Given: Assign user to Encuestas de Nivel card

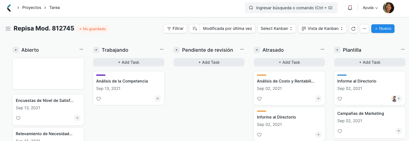Looking at the screenshot, I should click(77, 118).
